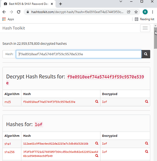The image size is (157, 161).
Task: Click the scrollbar up arrow
Action: tap(156, 26)
